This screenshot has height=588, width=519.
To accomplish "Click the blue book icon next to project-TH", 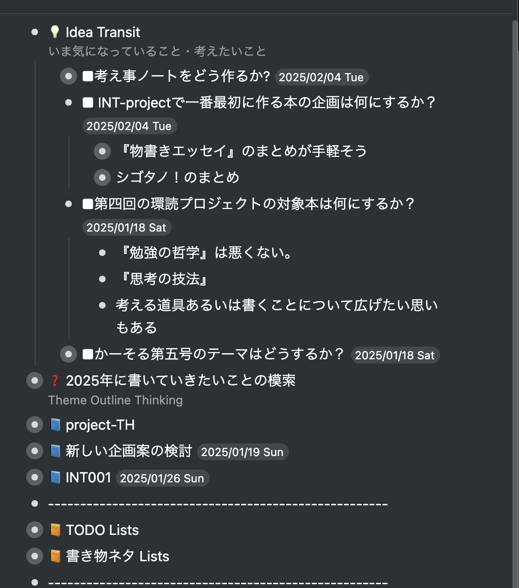I will coord(55,424).
